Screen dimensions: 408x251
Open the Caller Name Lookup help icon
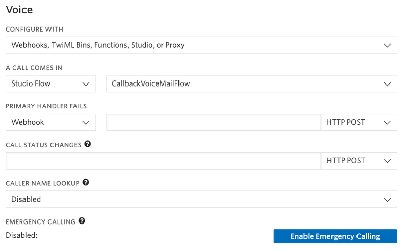pyautogui.click(x=86, y=182)
